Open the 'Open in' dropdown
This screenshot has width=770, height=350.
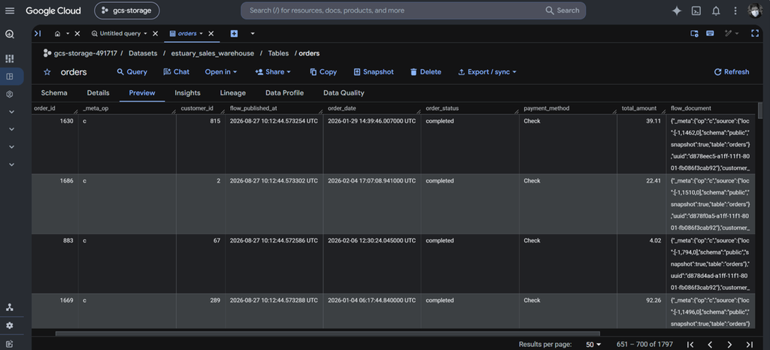(x=221, y=72)
